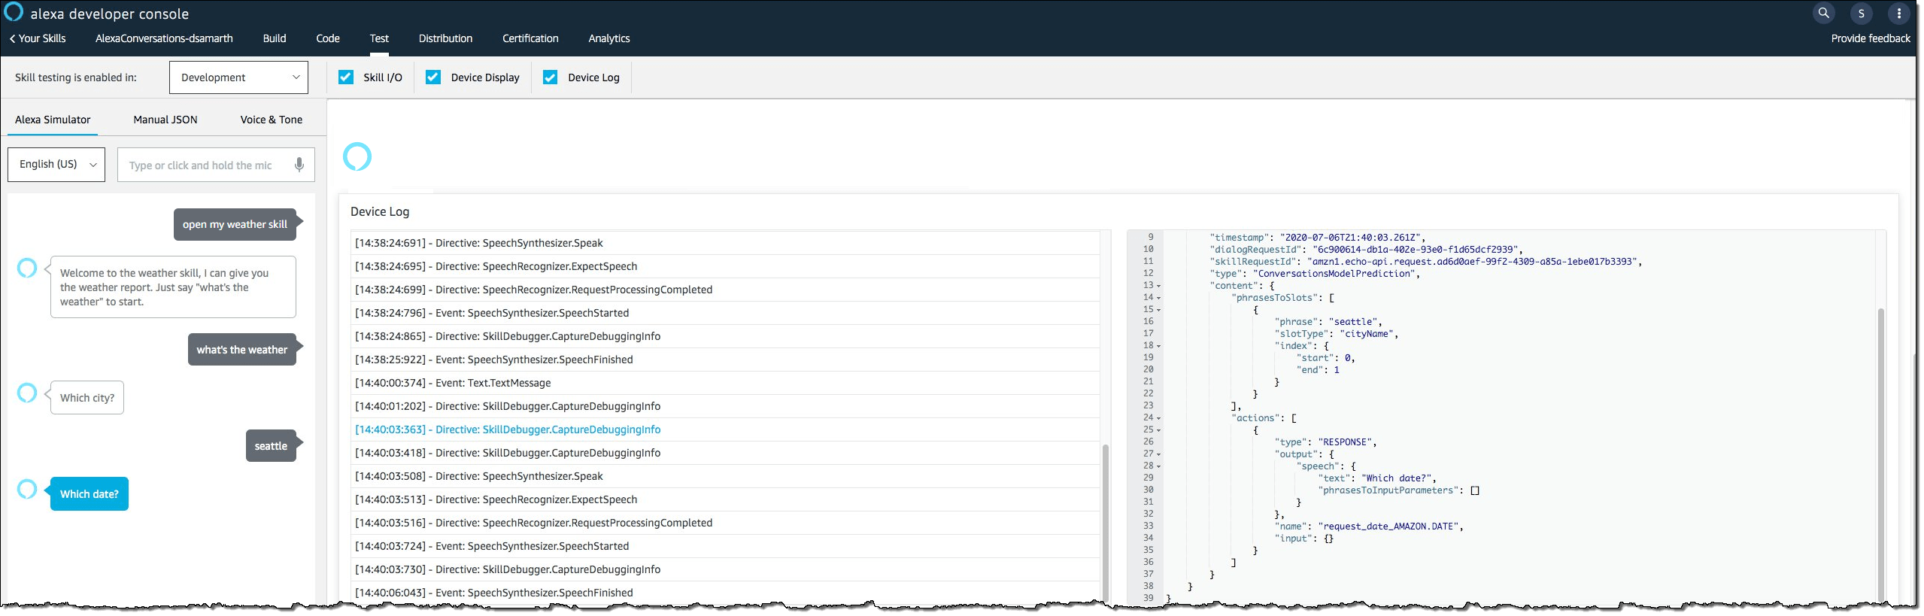Uncheck the Skill I/O checkbox

coord(346,77)
